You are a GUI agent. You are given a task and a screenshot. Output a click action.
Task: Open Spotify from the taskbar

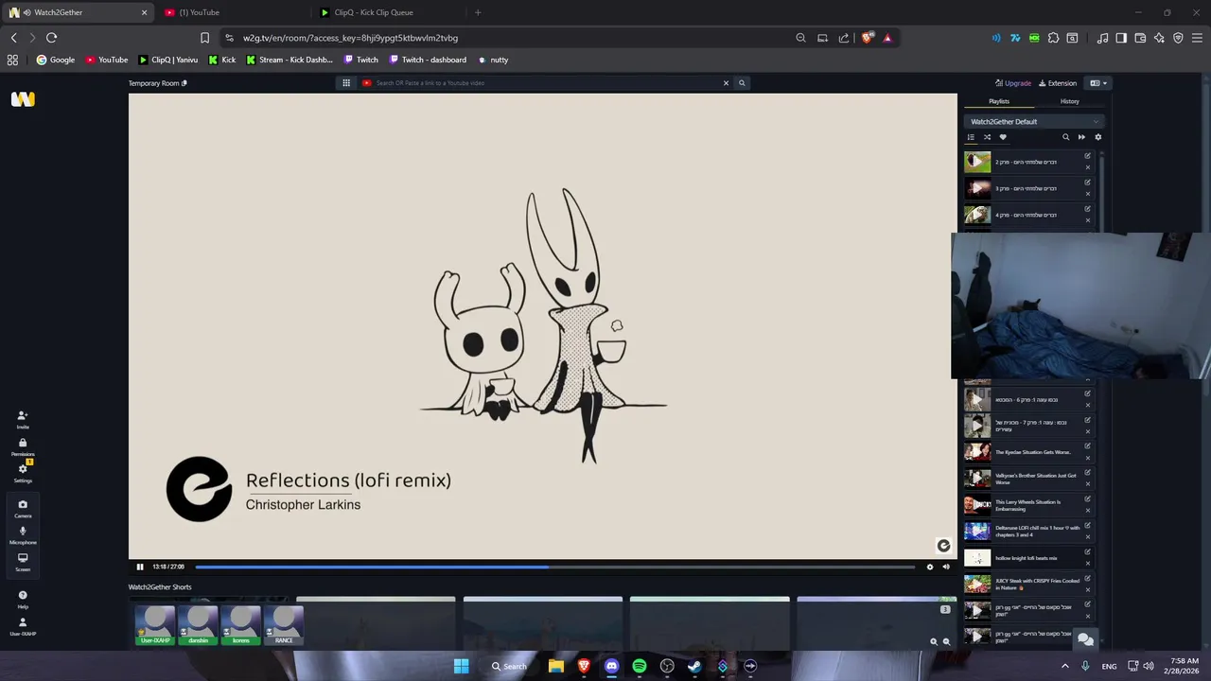pos(640,666)
